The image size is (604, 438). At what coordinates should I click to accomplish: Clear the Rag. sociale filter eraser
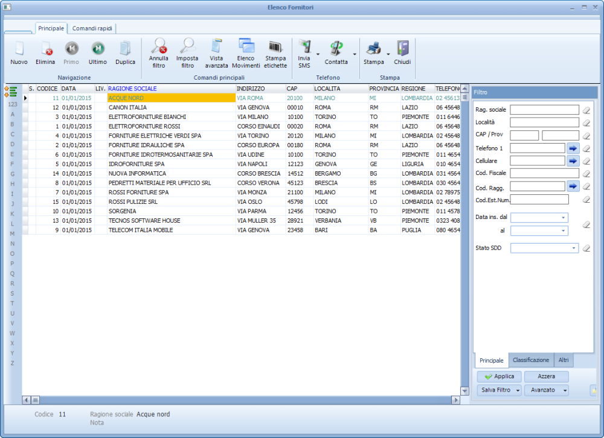[x=585, y=110]
